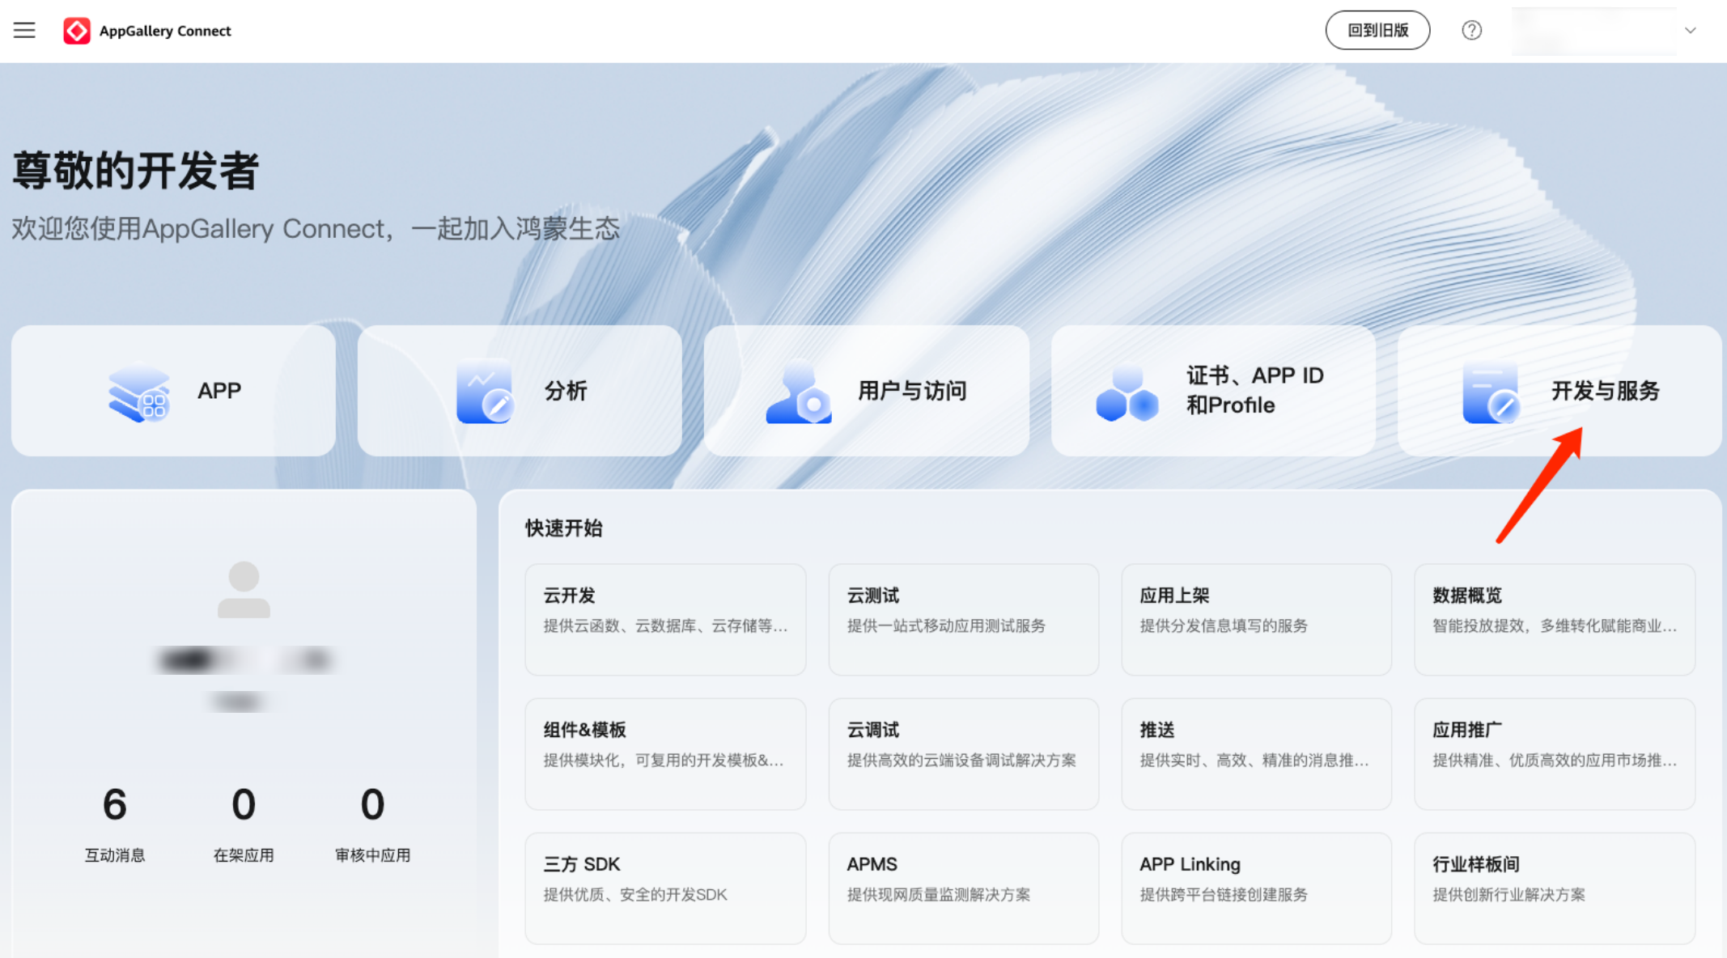Expand the account dropdown chevron

coord(1690,31)
